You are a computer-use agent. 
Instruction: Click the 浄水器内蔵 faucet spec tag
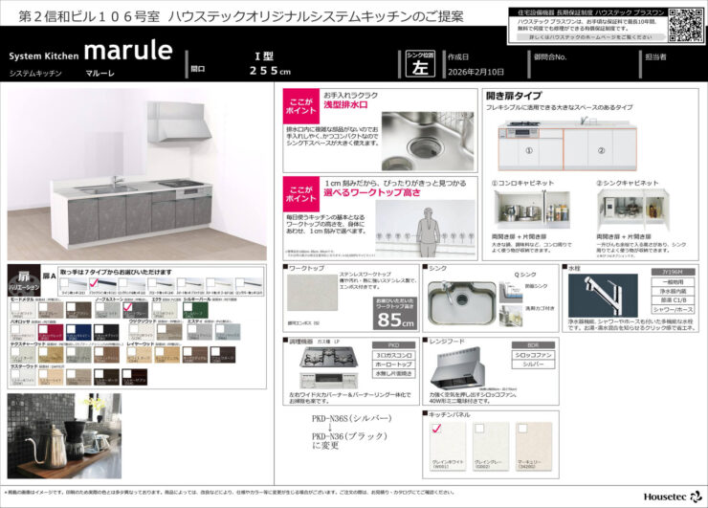[x=673, y=291]
